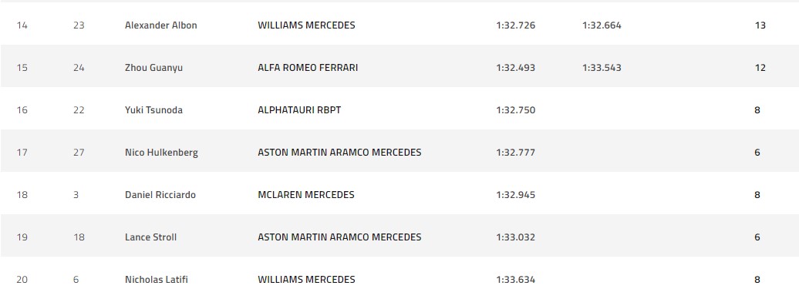Click car number 24 for Zhou

[x=79, y=68]
